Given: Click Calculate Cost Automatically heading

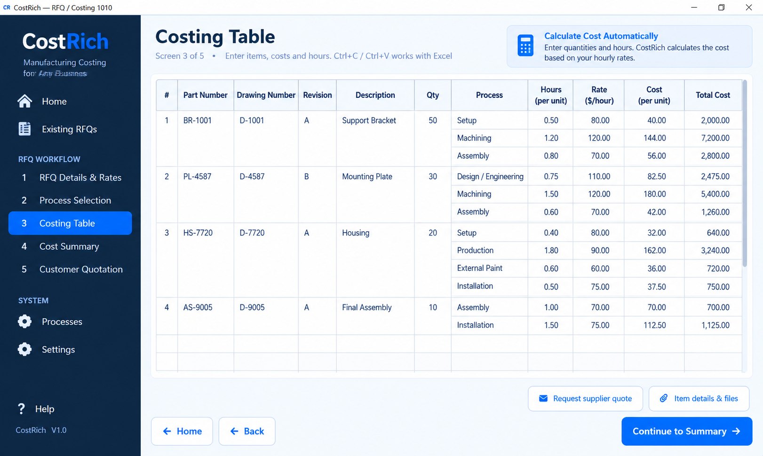Looking at the screenshot, I should point(601,36).
